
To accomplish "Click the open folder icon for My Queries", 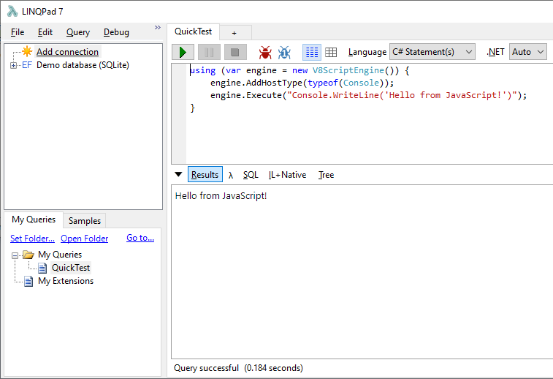I will point(28,255).
